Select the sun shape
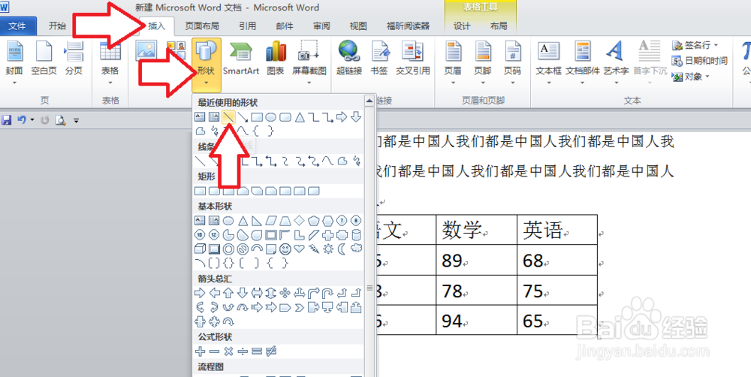The height and width of the screenshot is (377, 751). click(x=327, y=249)
